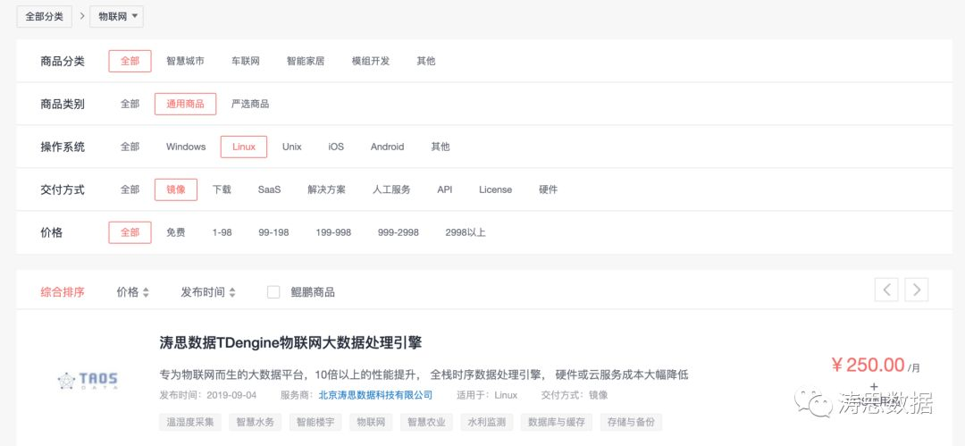965x446 pixels.
Task: Click the 智慧农业 tag
Action: (x=426, y=422)
